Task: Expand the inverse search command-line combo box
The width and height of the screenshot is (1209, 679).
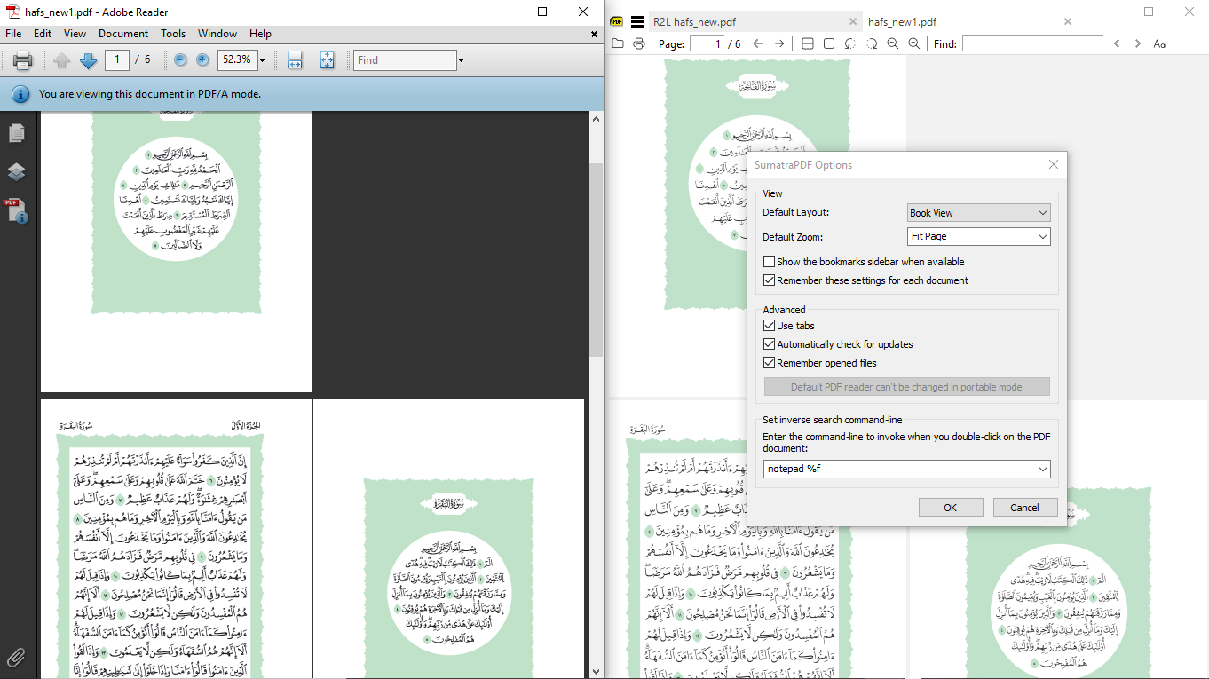Action: tap(1043, 469)
